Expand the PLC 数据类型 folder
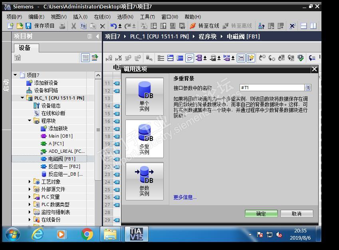Viewport: 339px width, 250px height. coord(30,204)
